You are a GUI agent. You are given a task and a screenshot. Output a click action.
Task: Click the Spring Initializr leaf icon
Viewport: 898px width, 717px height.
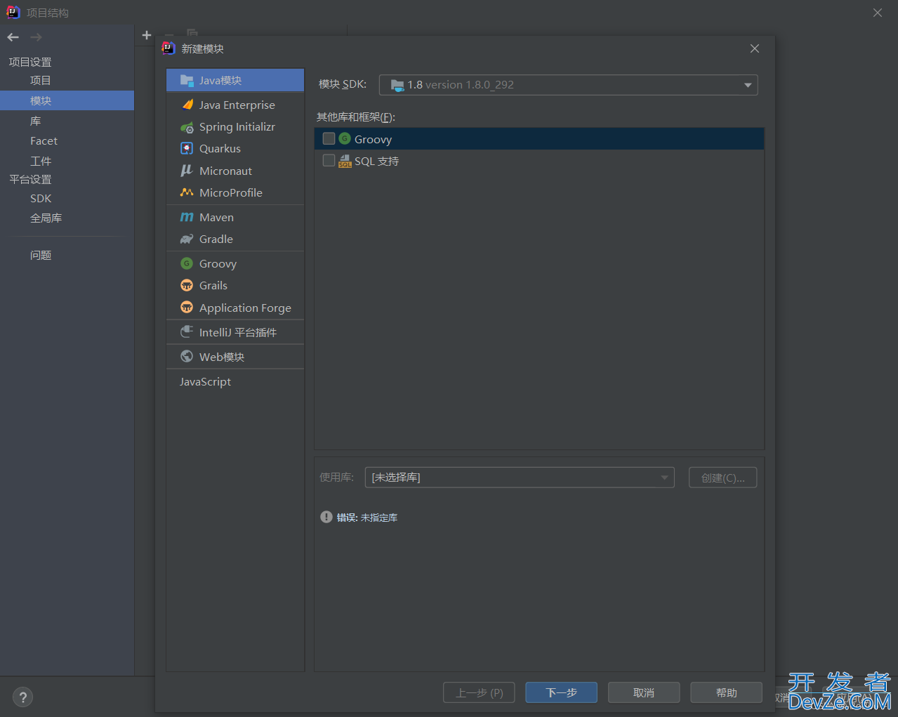tap(187, 127)
